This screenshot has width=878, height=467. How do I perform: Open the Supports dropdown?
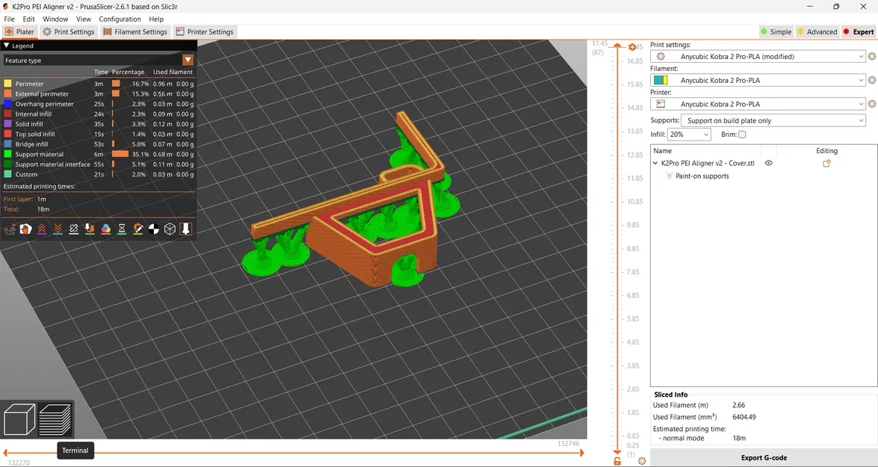click(773, 120)
